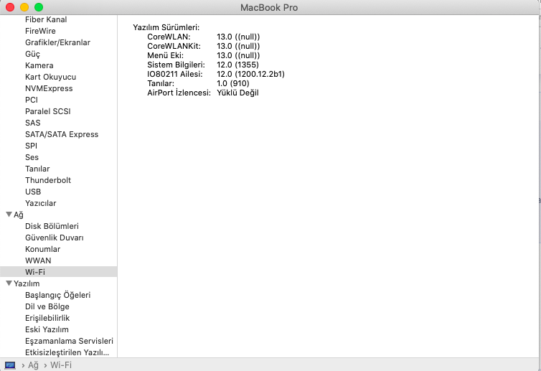Image resolution: width=541 pixels, height=371 pixels.
Task: Select Konumlar in sidebar
Action: tap(42, 249)
